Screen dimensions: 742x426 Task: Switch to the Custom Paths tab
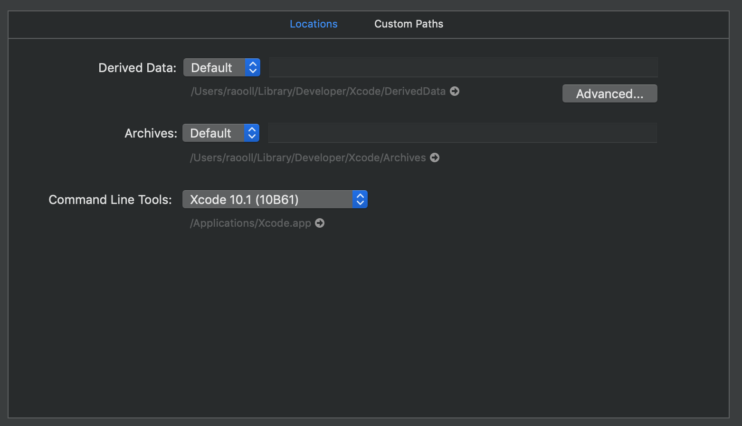click(x=409, y=24)
